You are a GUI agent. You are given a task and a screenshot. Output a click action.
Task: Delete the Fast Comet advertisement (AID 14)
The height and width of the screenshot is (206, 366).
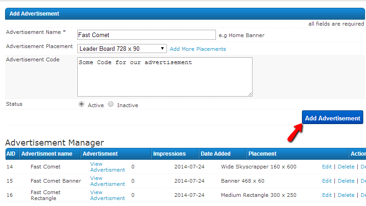[x=346, y=167]
